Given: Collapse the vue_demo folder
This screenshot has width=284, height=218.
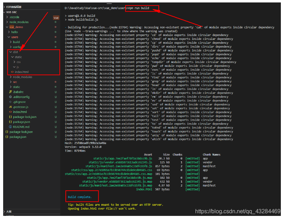Looking at the screenshot, I should click(x=7, y=27).
